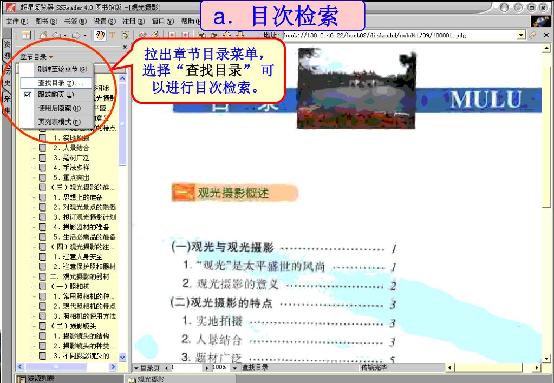The height and width of the screenshot is (383, 554).
Task: Select tree item 5. 生活必需品的准备
Action: [84, 237]
